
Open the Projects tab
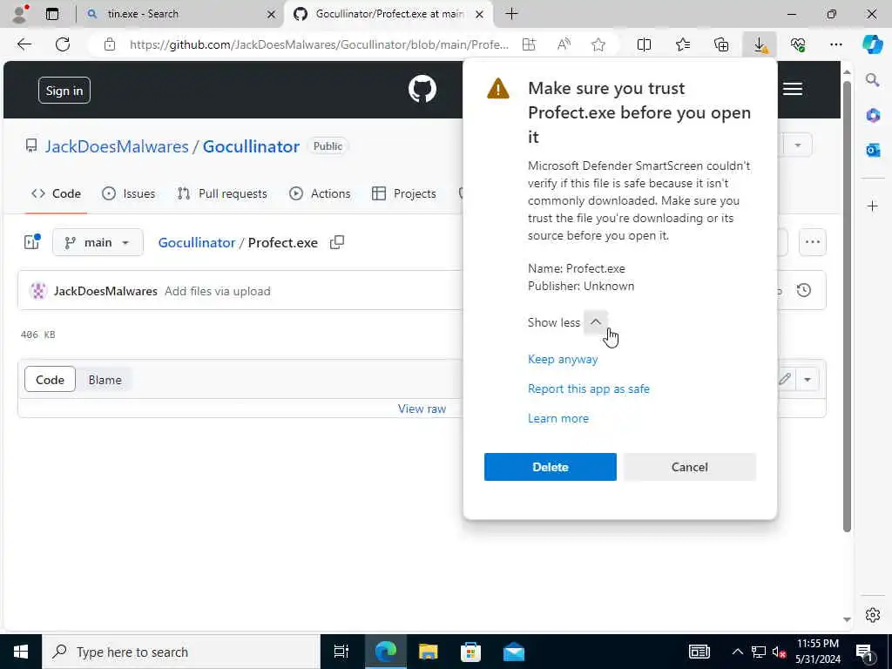tap(404, 193)
